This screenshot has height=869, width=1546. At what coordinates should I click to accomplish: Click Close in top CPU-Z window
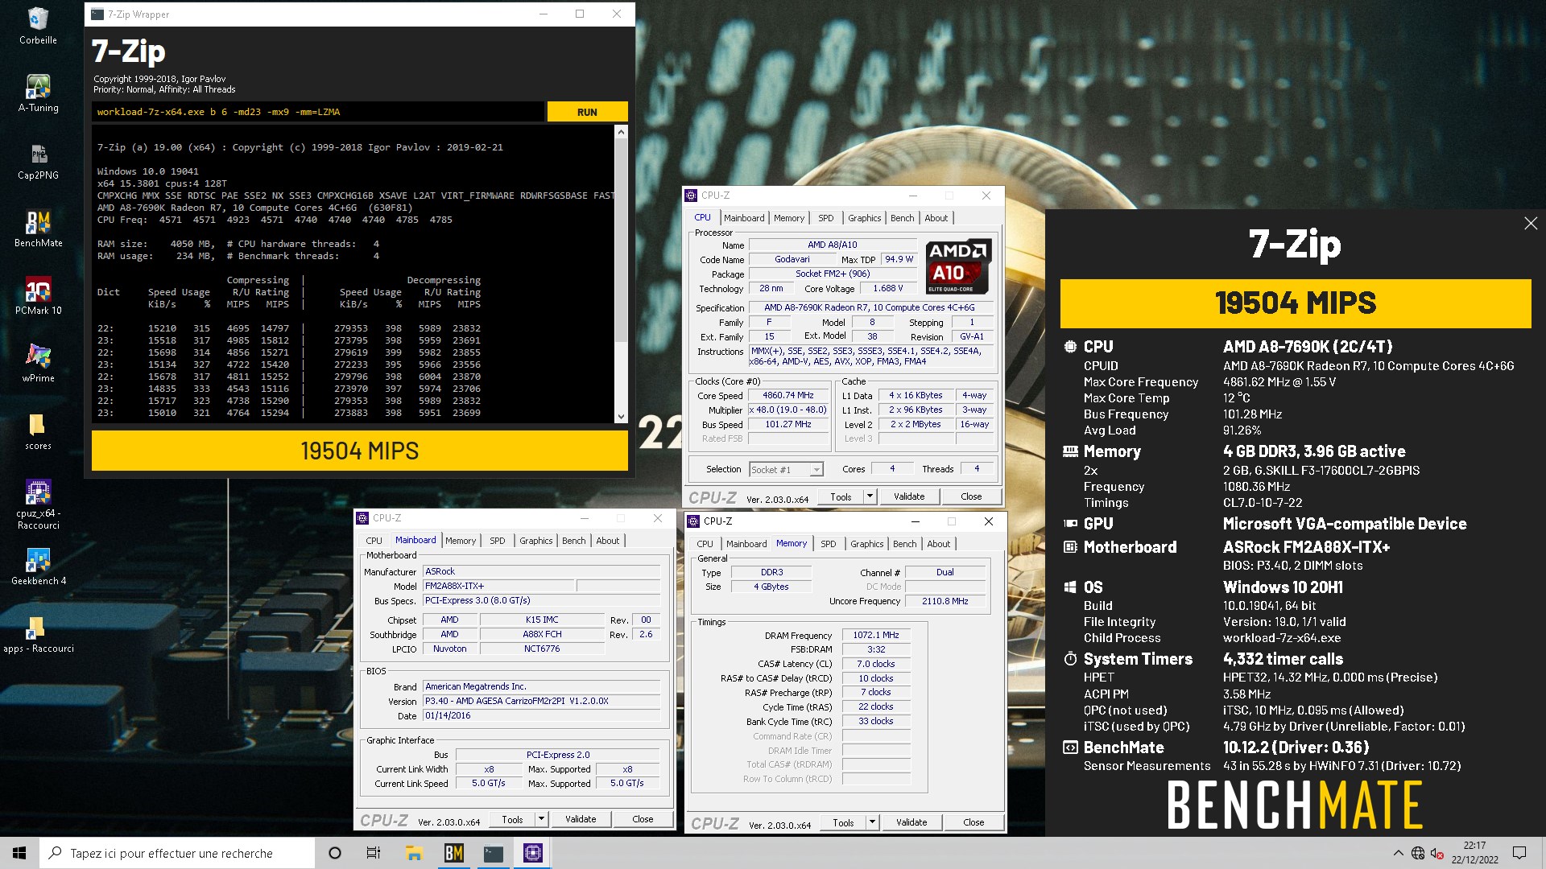pos(971,496)
